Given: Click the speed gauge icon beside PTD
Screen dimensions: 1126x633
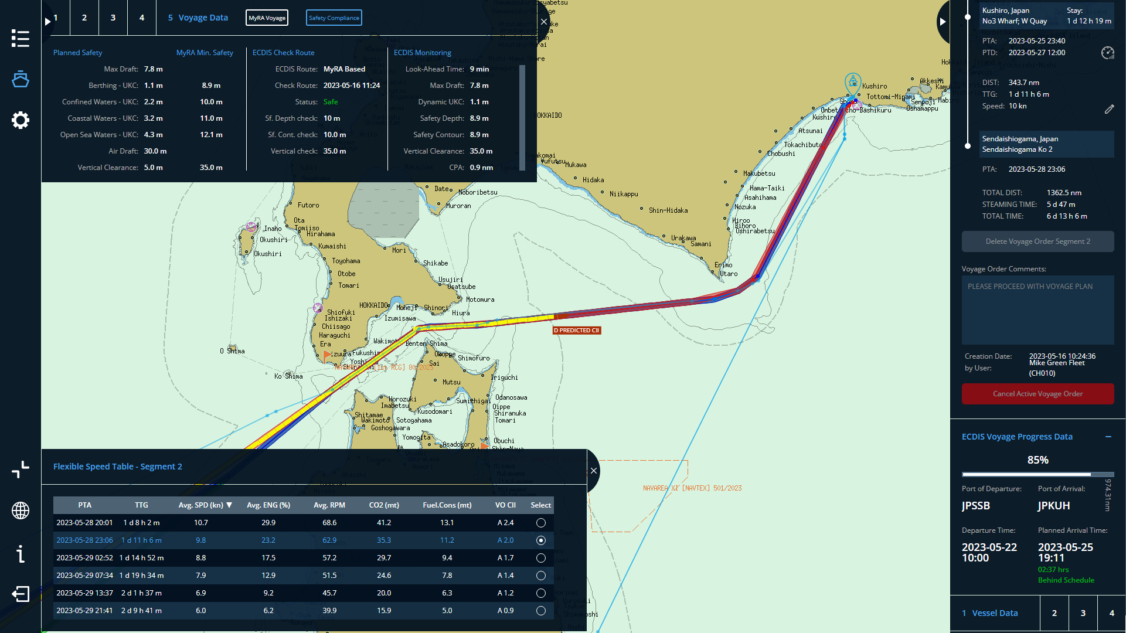Looking at the screenshot, I should (x=1107, y=53).
